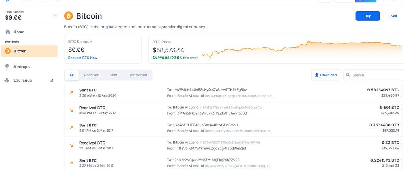Click the magnifier icon in the search box
404x171 pixels.
coord(348,75)
